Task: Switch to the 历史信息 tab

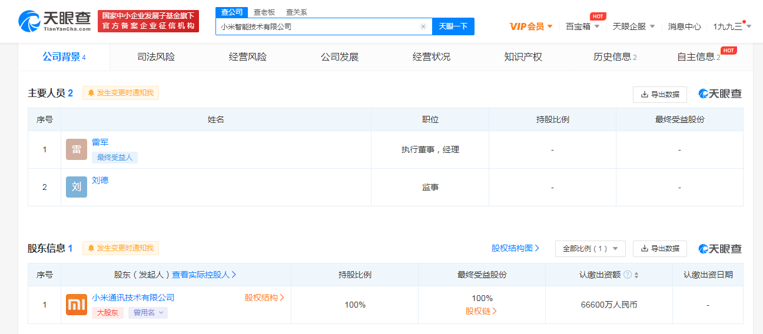Action: tap(615, 57)
